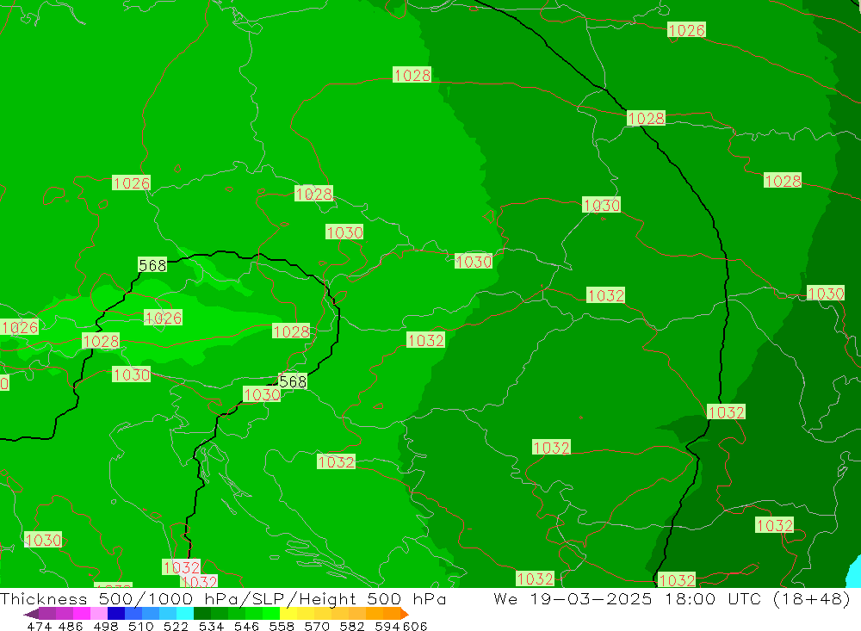Click the topmost 1028 pressure label at top center
The image size is (861, 631).
point(412,75)
